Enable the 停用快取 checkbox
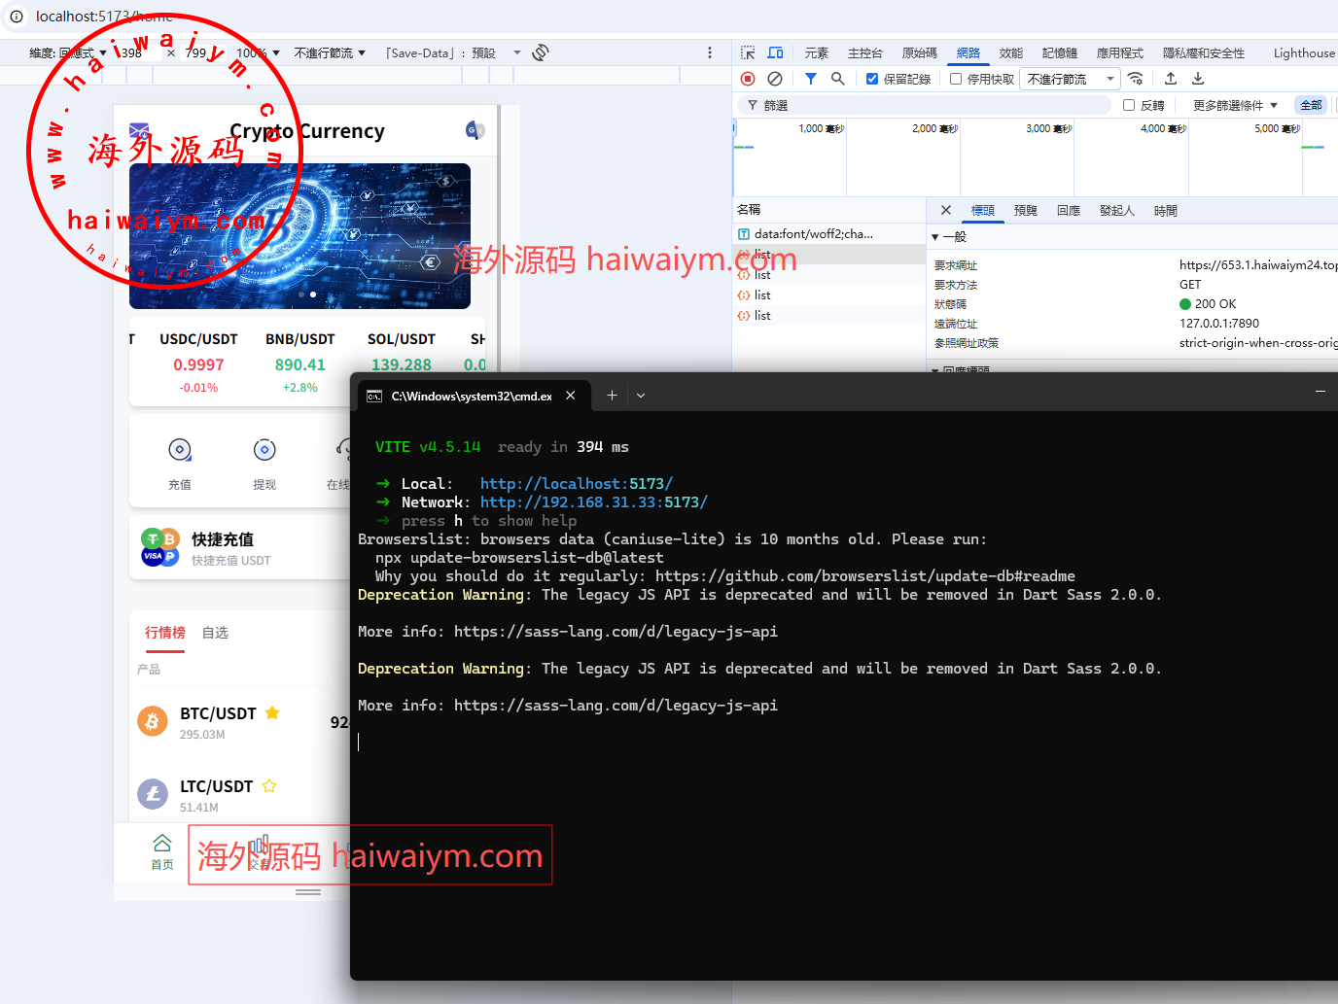1338x1004 pixels. 956,80
